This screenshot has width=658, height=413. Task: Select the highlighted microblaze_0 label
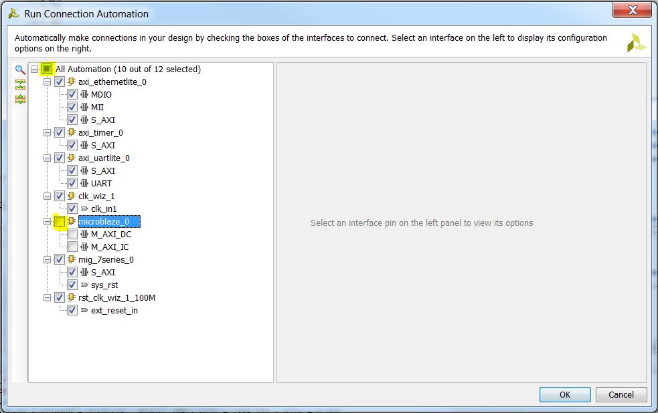[x=109, y=222]
